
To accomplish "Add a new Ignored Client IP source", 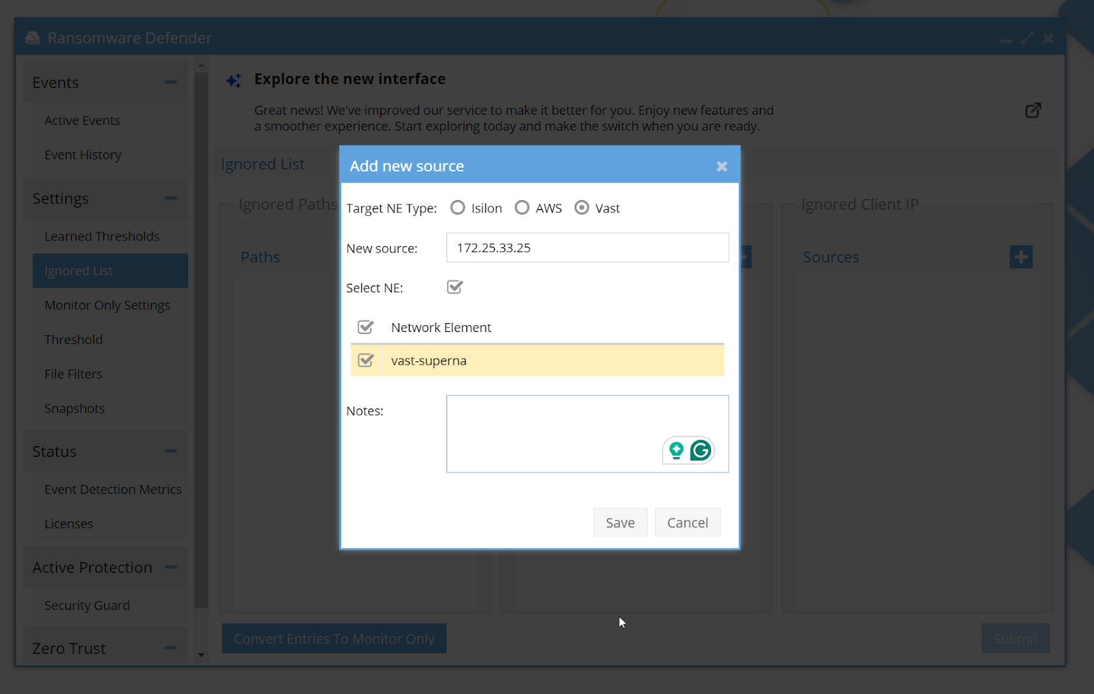I will point(1021,257).
